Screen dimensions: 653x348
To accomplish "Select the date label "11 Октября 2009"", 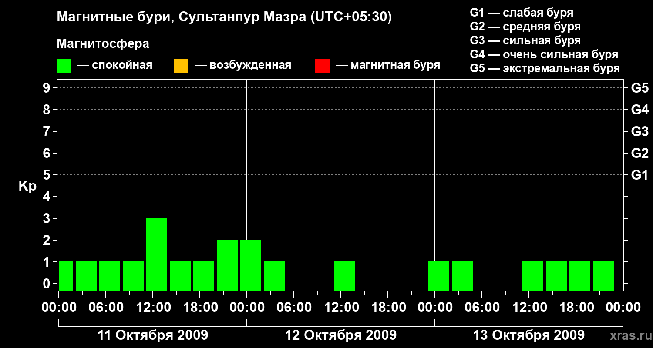I will tap(153, 335).
